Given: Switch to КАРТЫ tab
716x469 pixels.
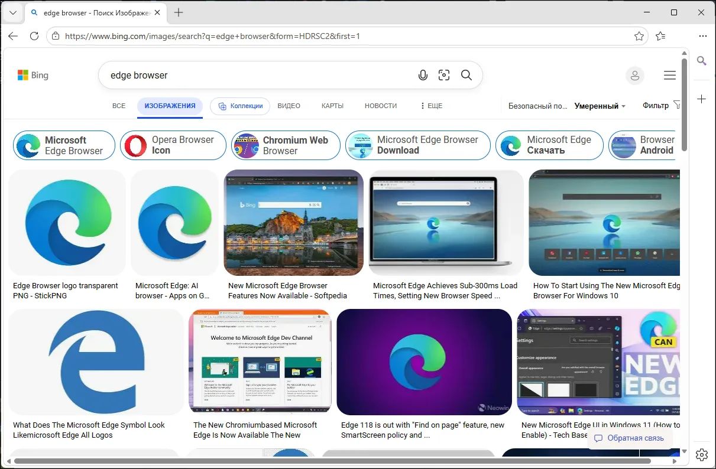Looking at the screenshot, I should click(x=333, y=106).
